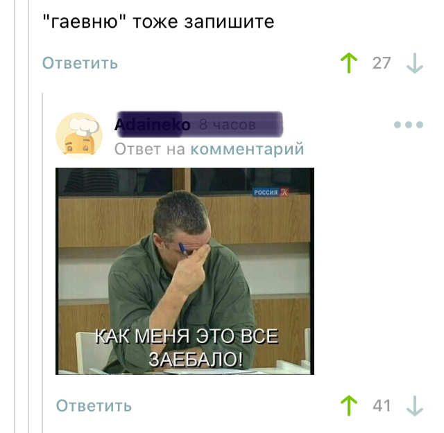This screenshot has width=444, height=433.
Task: Upvote the meme reply rated 41
Action: 349,405
